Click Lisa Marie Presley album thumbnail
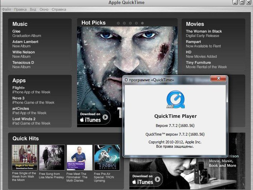 [x=52, y=157]
